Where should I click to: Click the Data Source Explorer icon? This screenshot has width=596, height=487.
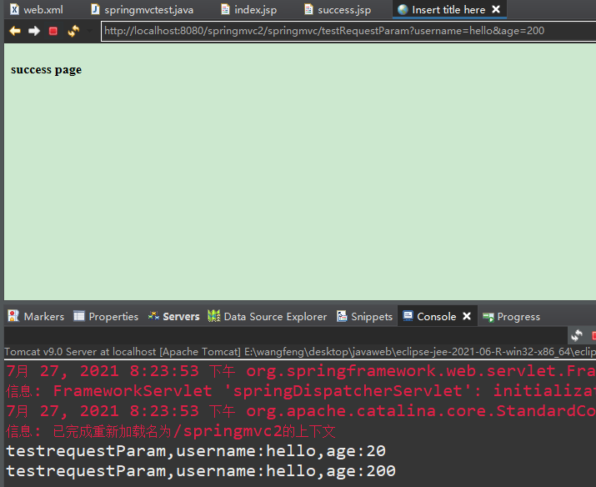pyautogui.click(x=214, y=316)
